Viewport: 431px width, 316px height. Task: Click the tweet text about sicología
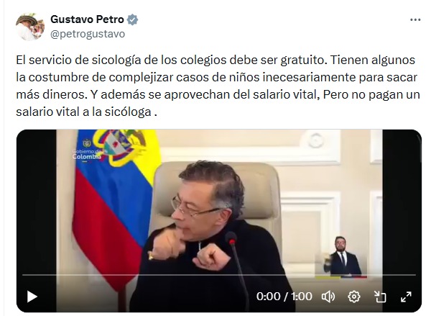pyautogui.click(x=218, y=86)
